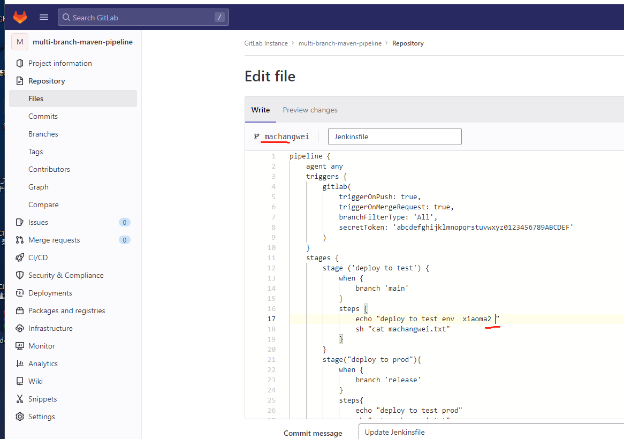Open the hamburger menu icon
624x439 pixels.
click(44, 17)
